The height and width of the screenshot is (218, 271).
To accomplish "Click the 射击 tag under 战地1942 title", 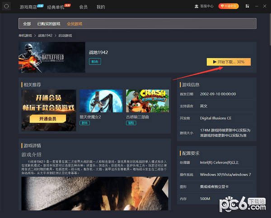I will tap(95, 62).
